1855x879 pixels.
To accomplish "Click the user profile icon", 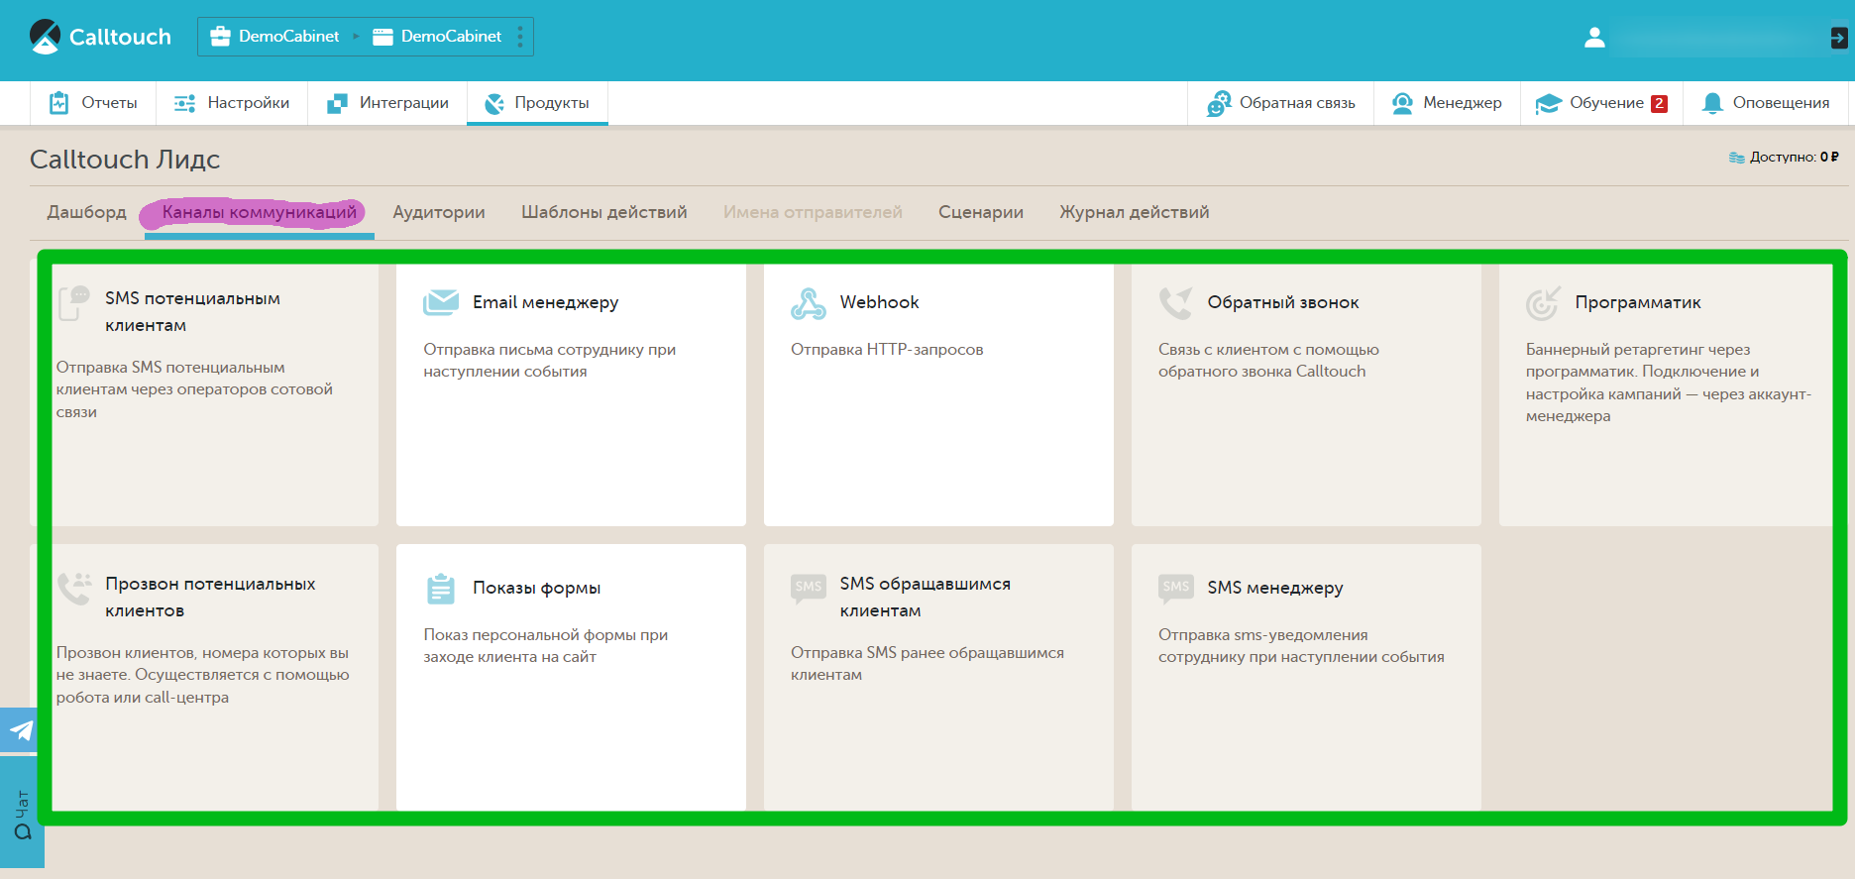I will click(1594, 38).
